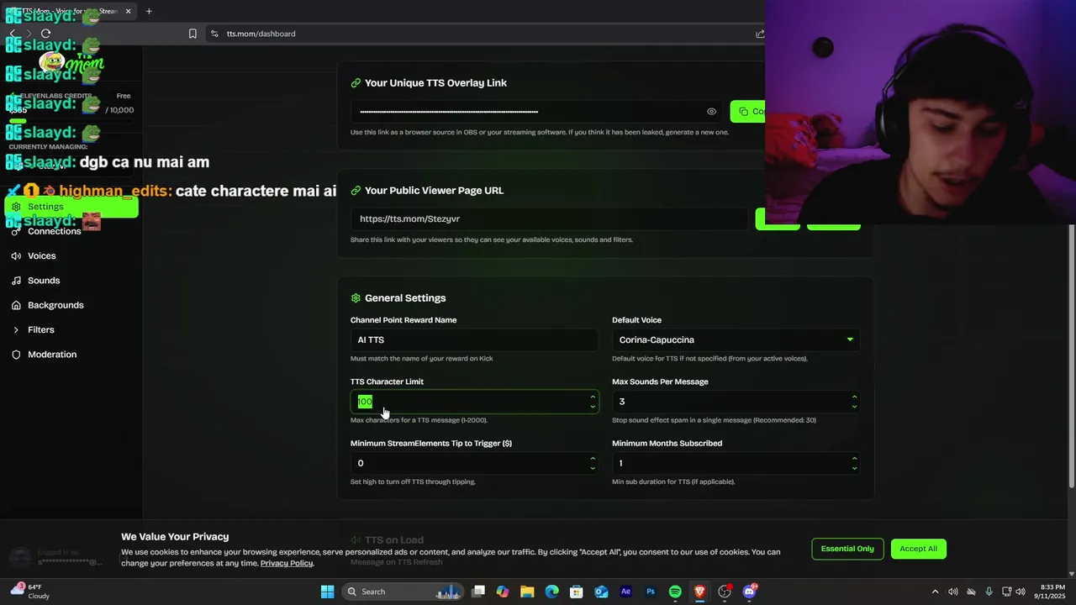Increase the Minimum Months Subscribed value
Viewport: 1076px width, 605px height.
click(x=854, y=459)
